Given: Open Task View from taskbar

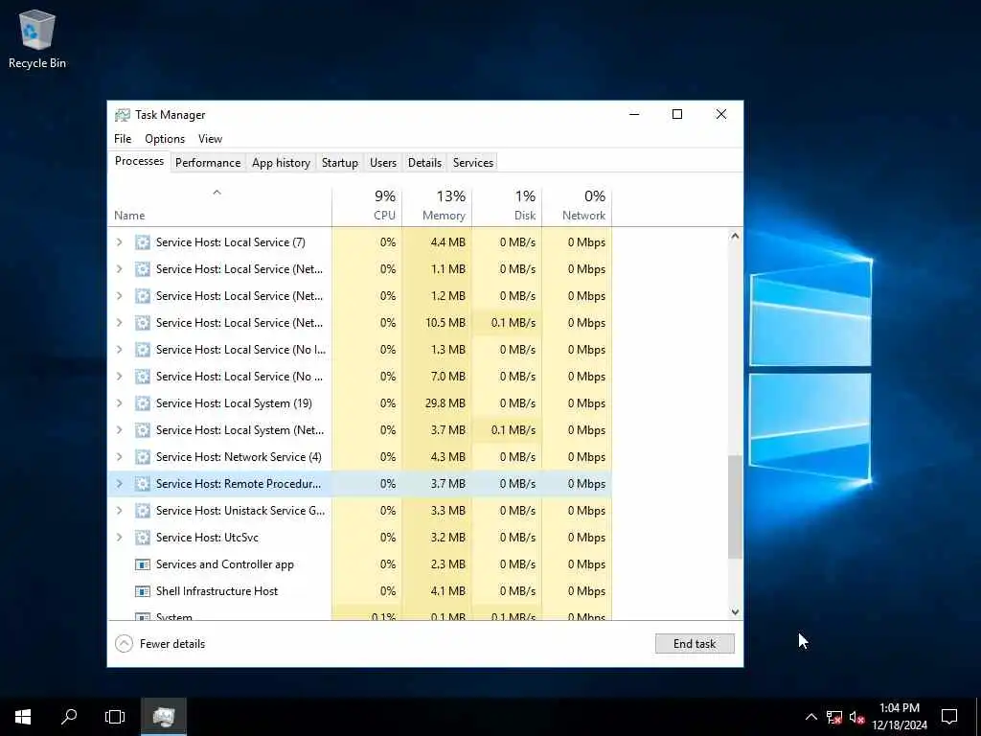Looking at the screenshot, I should pos(115,717).
